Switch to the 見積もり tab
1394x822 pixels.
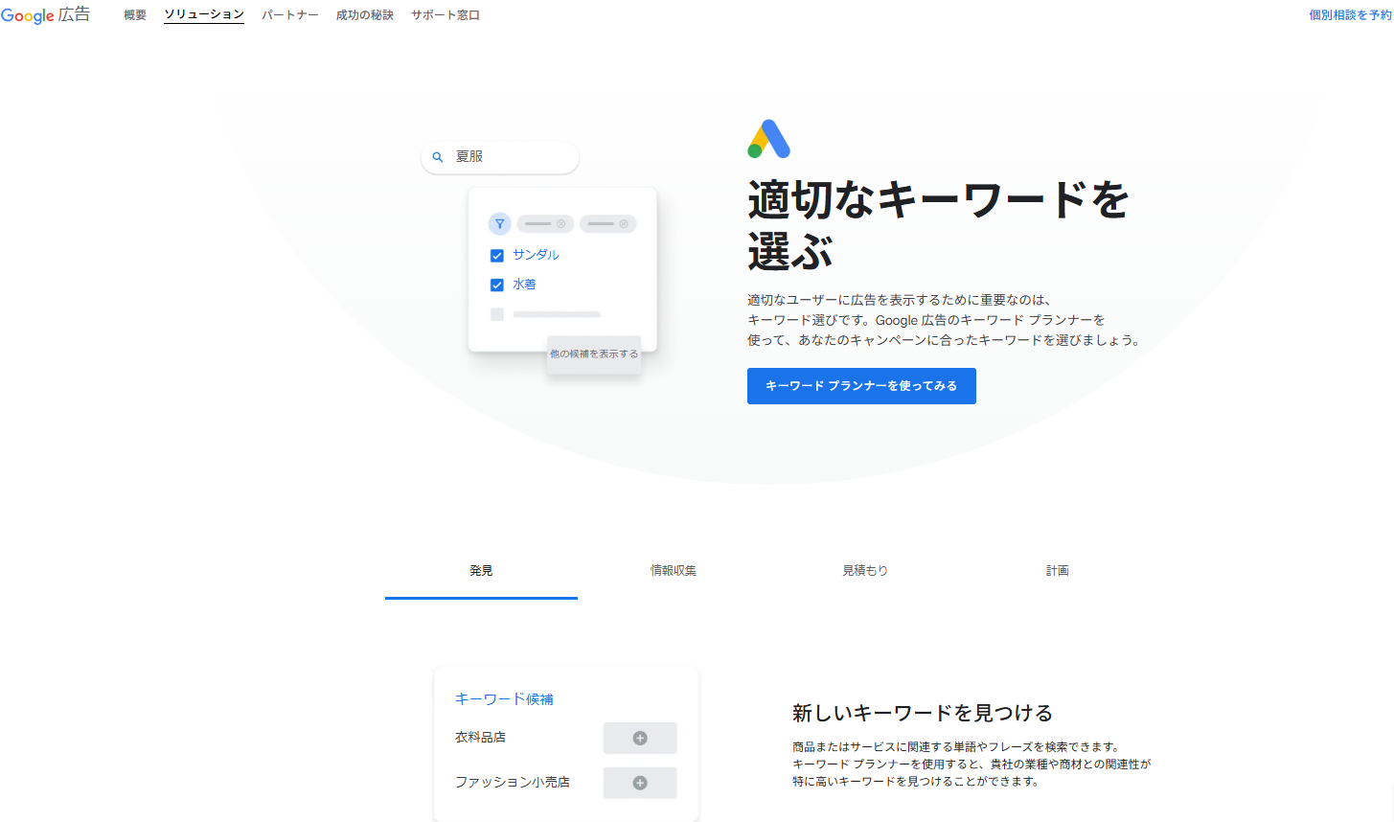click(x=865, y=571)
